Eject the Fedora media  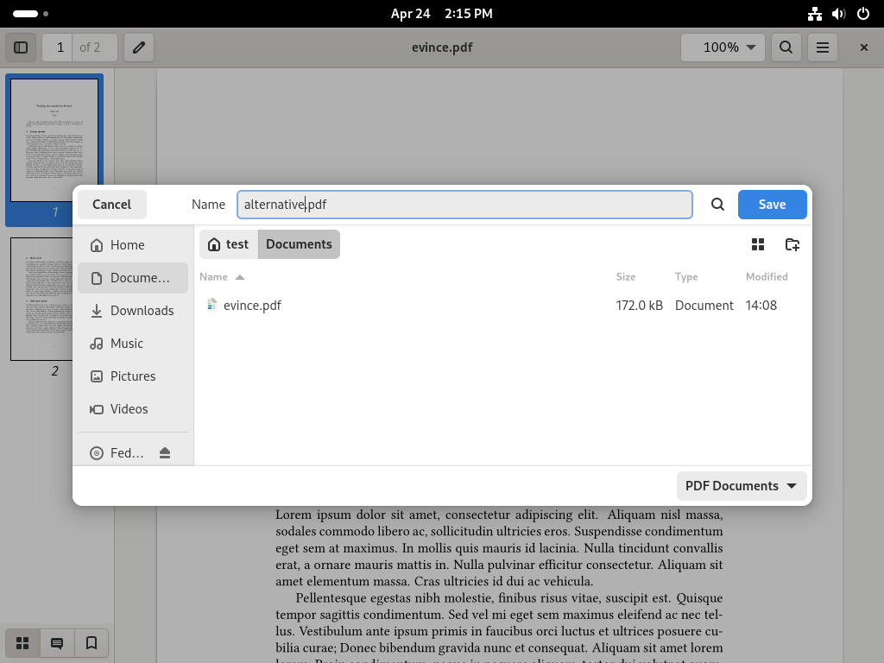coord(165,453)
